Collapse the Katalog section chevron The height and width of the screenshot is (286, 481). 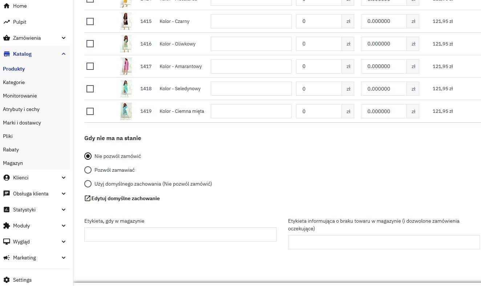64,54
